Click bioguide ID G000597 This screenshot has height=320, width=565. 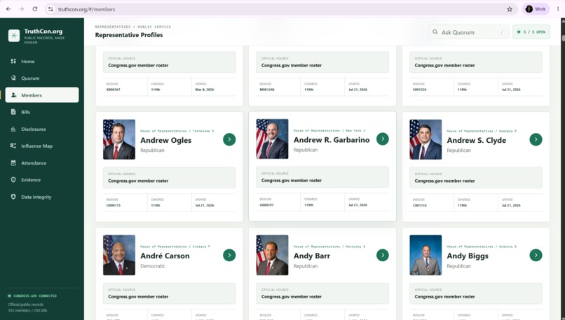click(x=266, y=205)
